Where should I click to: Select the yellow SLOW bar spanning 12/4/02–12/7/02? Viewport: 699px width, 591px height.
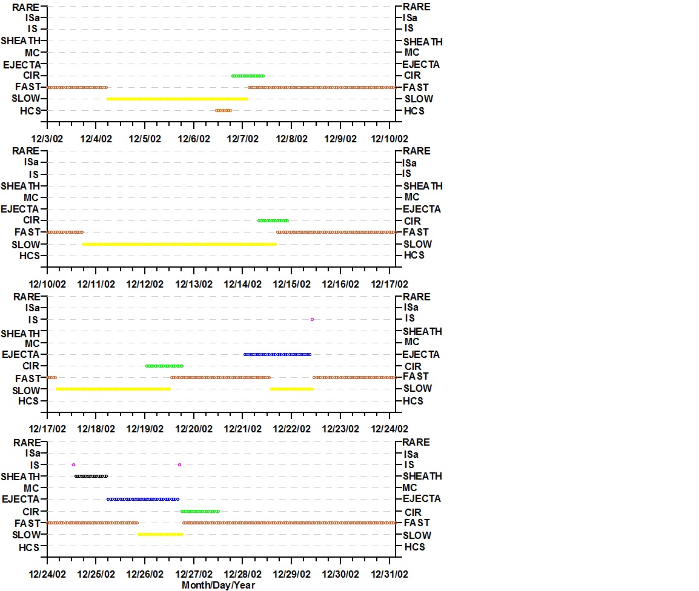point(177,99)
